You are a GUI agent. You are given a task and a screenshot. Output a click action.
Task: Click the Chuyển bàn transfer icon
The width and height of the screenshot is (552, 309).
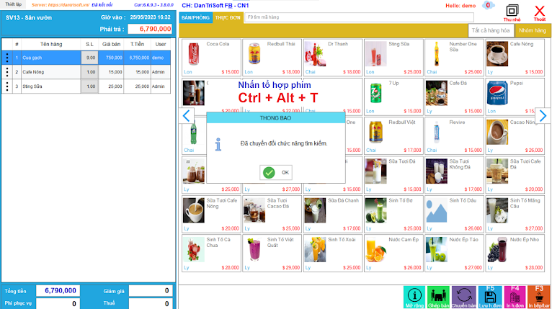pos(463,297)
